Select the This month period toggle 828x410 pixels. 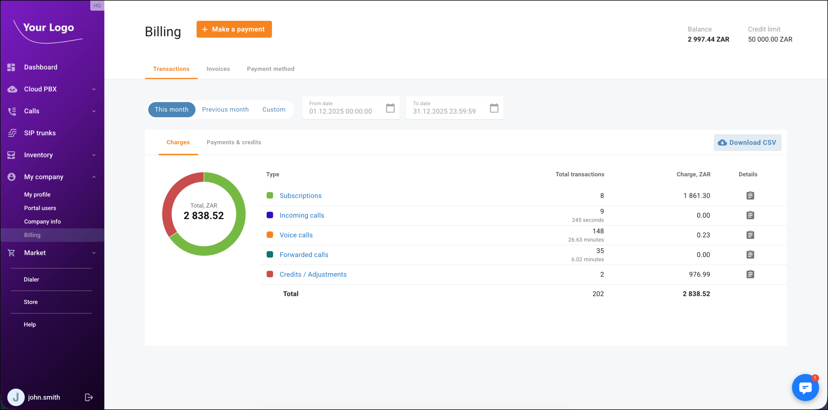tap(171, 110)
